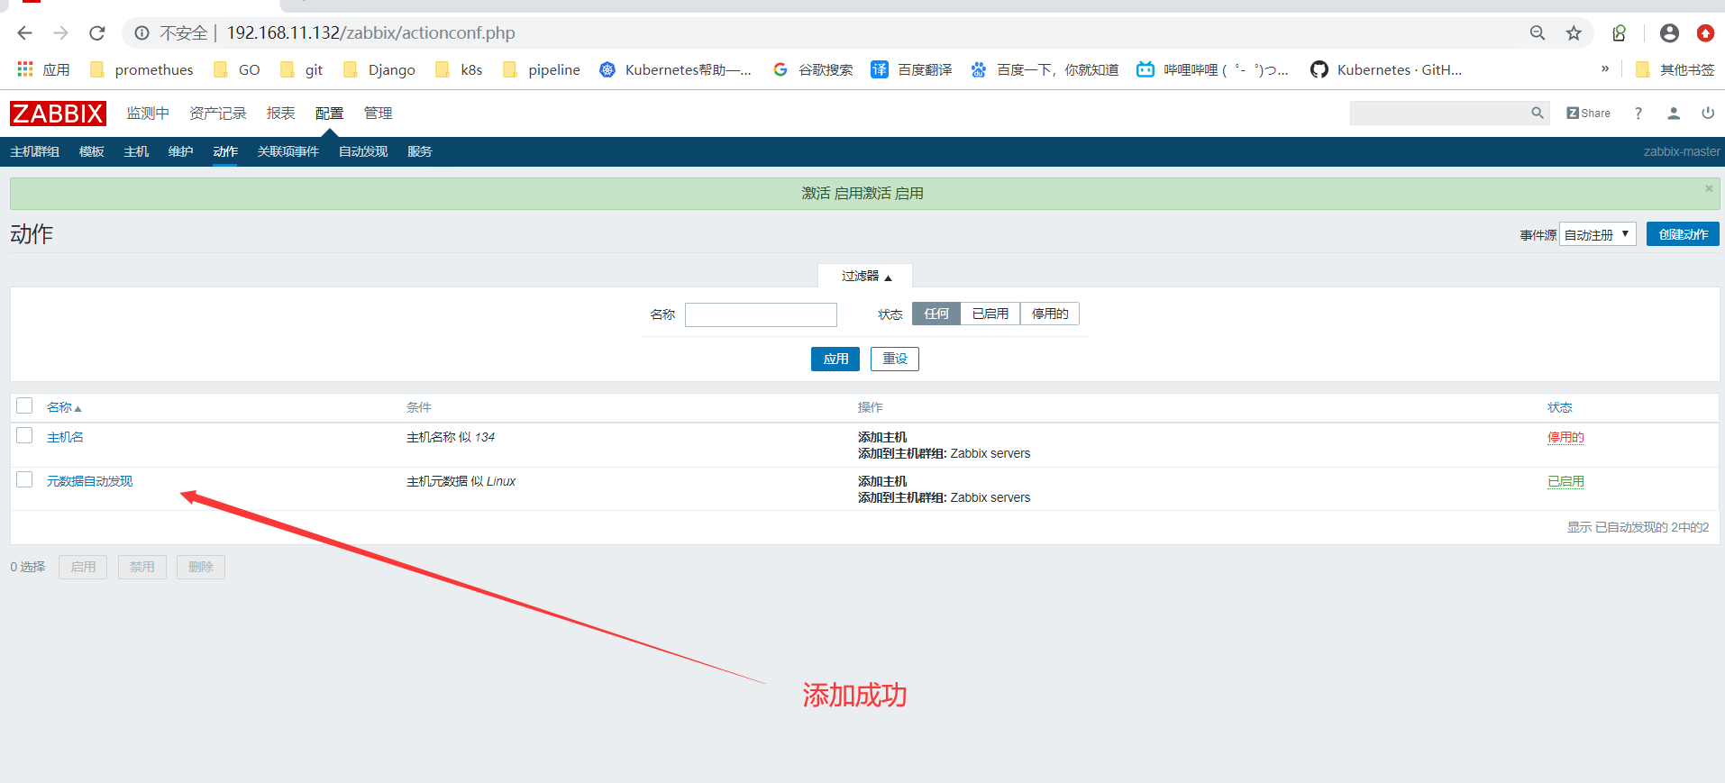Dismiss the green success message
The height and width of the screenshot is (783, 1725).
tap(1709, 188)
